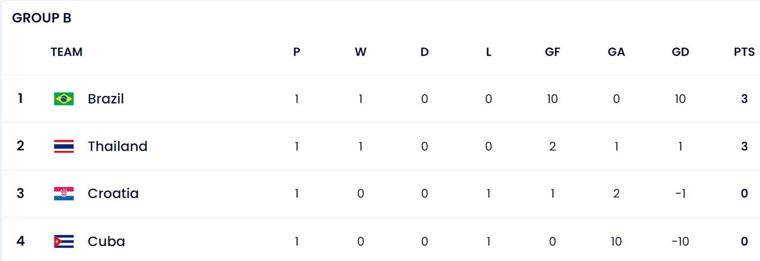Click the GF column header

click(x=552, y=52)
